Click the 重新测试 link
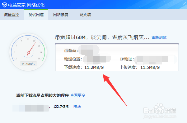 (x=159, y=38)
